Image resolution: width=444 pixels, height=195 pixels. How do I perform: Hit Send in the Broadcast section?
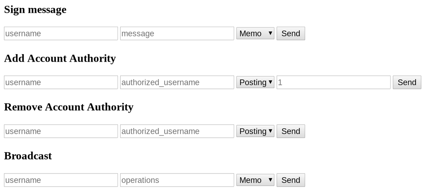coord(291,180)
